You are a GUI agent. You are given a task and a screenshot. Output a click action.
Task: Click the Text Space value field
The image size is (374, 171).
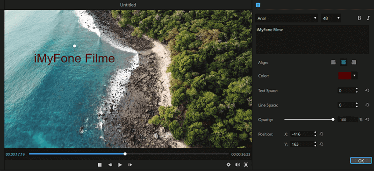[346, 91]
